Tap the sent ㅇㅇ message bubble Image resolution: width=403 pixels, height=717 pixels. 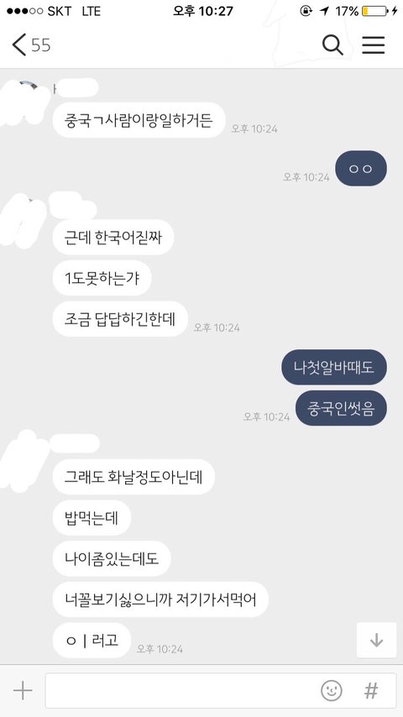361,168
